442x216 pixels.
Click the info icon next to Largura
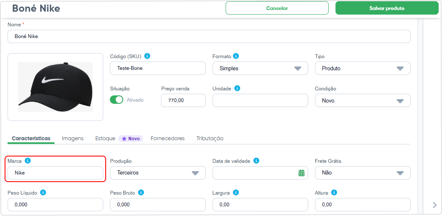(236, 193)
